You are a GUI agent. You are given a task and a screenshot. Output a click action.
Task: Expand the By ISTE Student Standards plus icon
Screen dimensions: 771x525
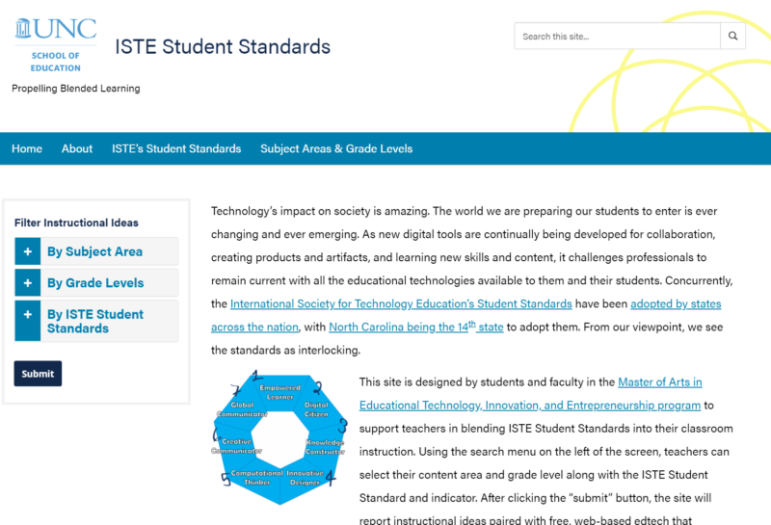[x=28, y=321]
